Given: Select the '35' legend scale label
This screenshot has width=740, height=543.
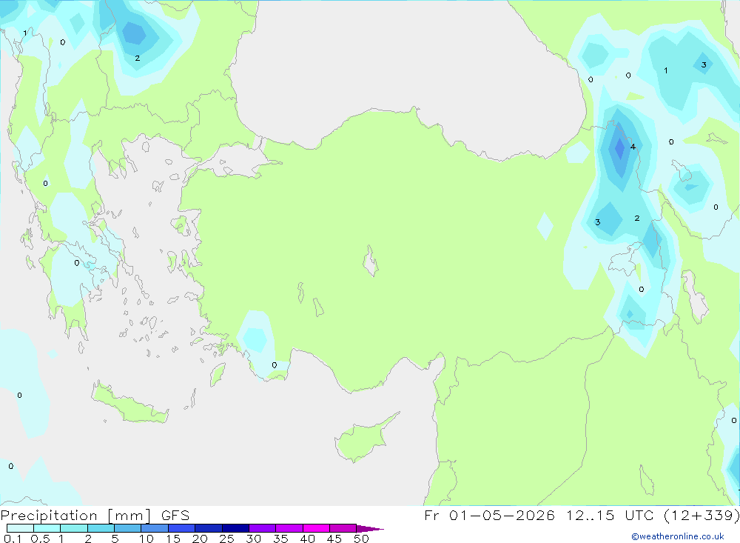Looking at the screenshot, I should (x=280, y=539).
